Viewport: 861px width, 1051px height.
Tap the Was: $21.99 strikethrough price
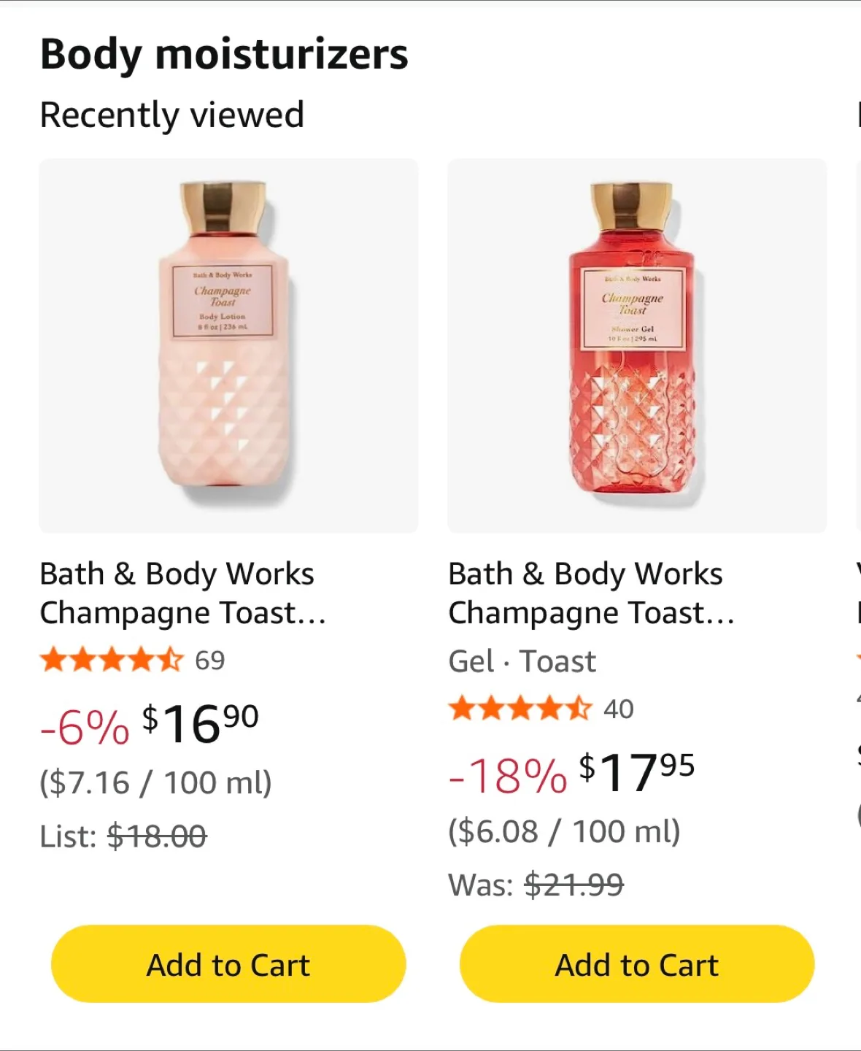click(536, 885)
